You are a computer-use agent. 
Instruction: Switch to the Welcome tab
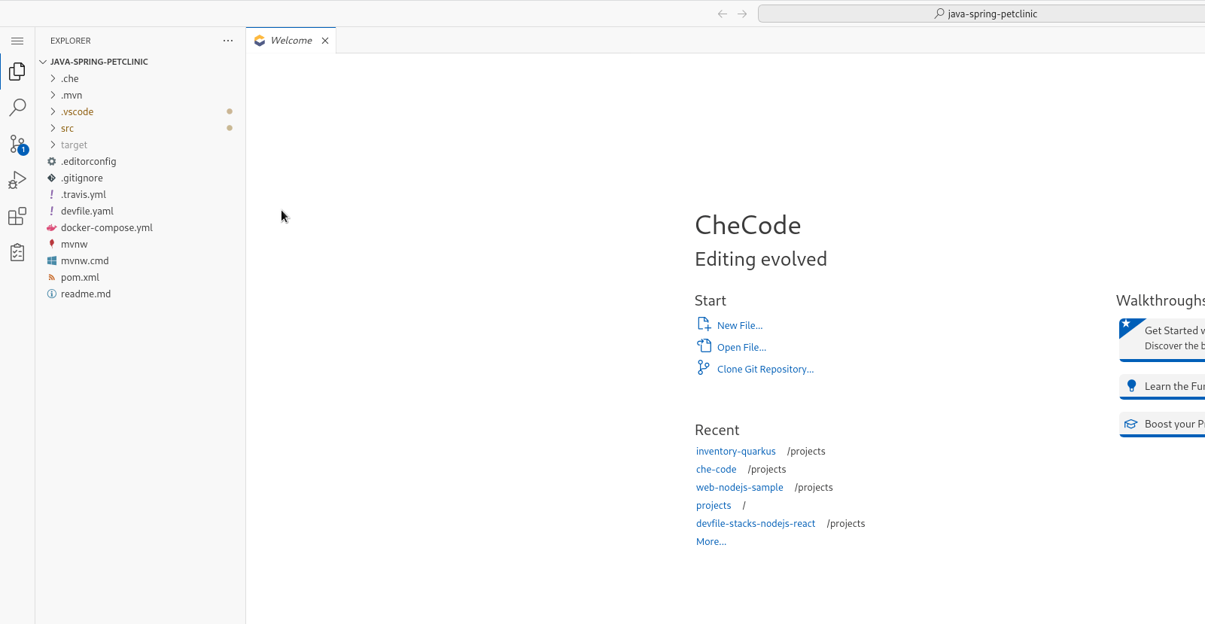pyautogui.click(x=291, y=41)
